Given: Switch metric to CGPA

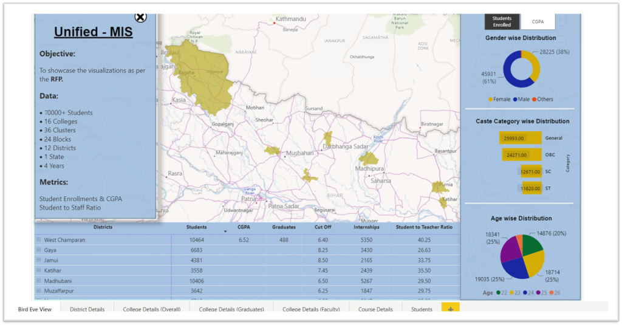Looking at the screenshot, I should click(x=538, y=21).
